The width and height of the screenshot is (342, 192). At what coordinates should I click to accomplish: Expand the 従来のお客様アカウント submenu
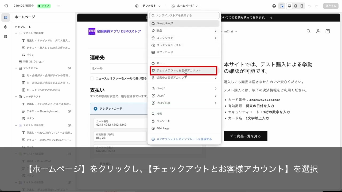pyautogui.click(x=216, y=78)
